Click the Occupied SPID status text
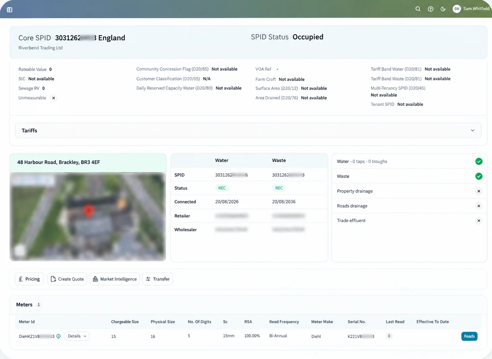Viewport: 492px width, 359px height. [x=308, y=37]
